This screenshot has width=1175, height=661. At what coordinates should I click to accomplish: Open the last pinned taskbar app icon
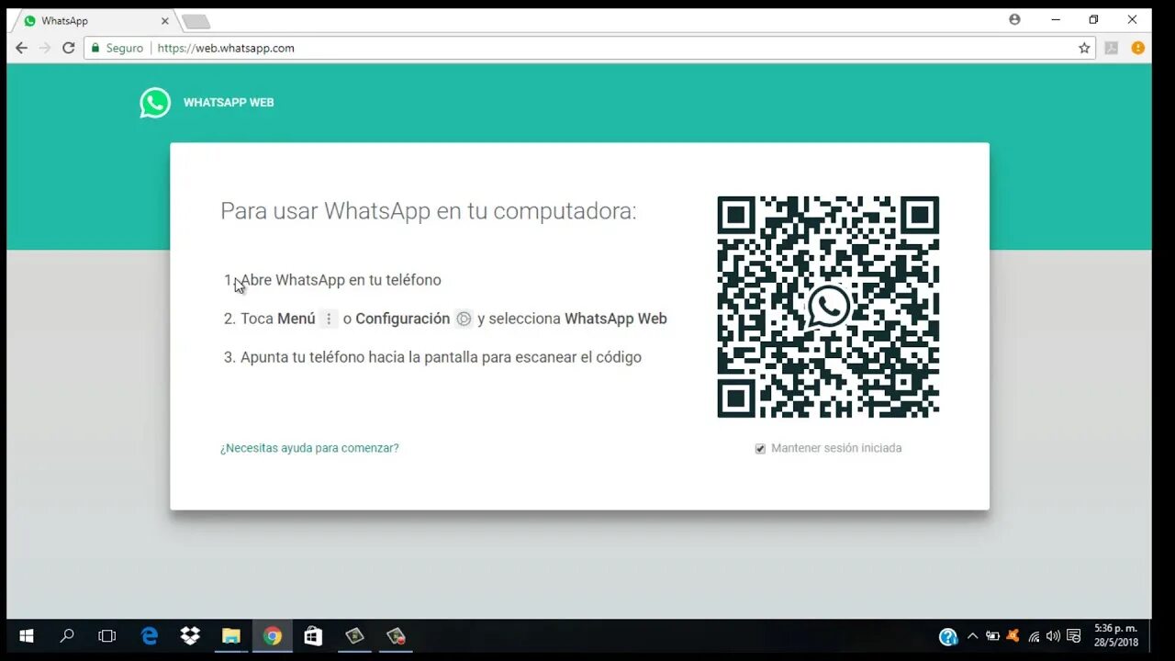(396, 635)
